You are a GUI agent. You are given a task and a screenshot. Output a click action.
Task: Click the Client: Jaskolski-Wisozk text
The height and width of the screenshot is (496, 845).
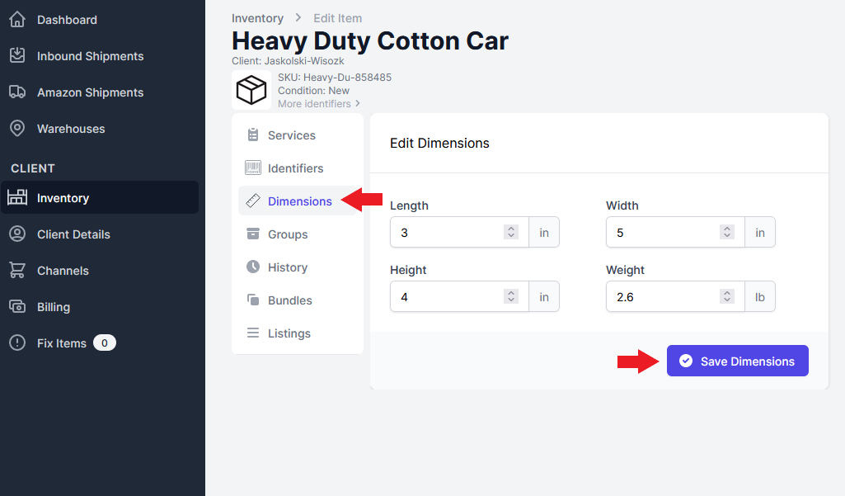point(288,61)
